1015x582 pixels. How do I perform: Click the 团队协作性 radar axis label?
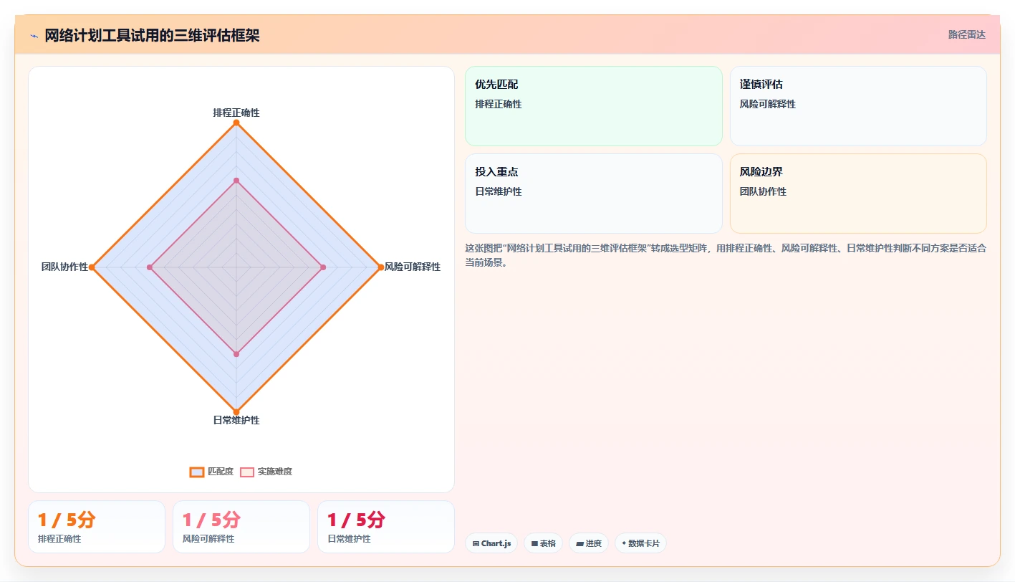[64, 267]
